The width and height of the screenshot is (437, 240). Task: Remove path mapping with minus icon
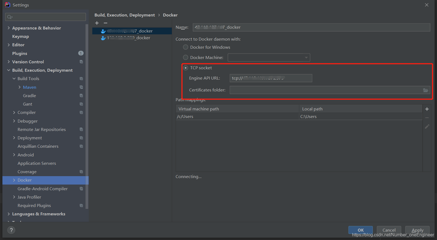tap(427, 118)
